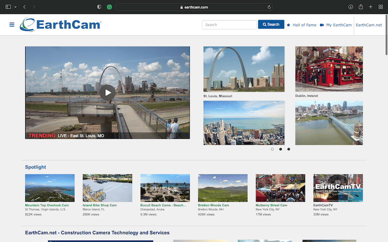This screenshot has height=242, width=388.
Task: Click the page vertical scrollbar
Action: click(386, 35)
